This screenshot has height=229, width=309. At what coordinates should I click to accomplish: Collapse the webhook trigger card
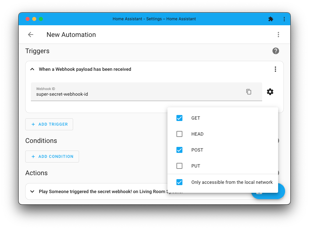tap(32, 69)
